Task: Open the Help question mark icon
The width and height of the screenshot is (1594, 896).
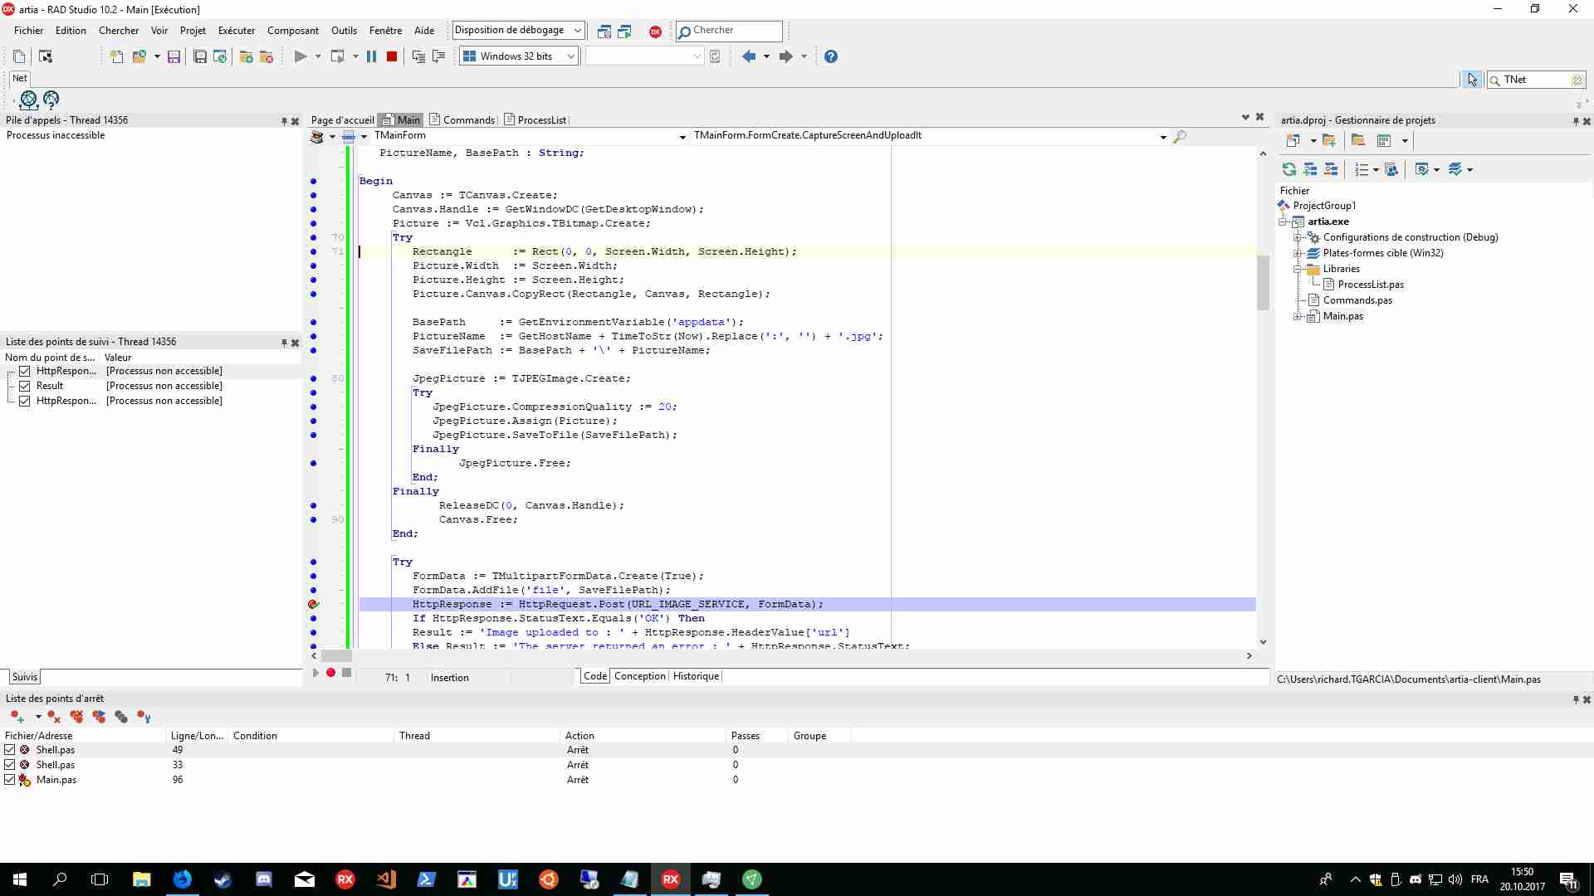Action: [830, 56]
